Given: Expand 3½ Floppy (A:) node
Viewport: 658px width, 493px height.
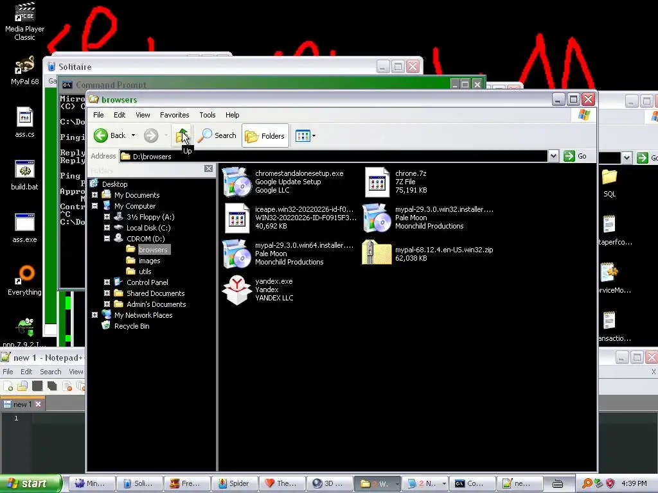Looking at the screenshot, I should (107, 217).
